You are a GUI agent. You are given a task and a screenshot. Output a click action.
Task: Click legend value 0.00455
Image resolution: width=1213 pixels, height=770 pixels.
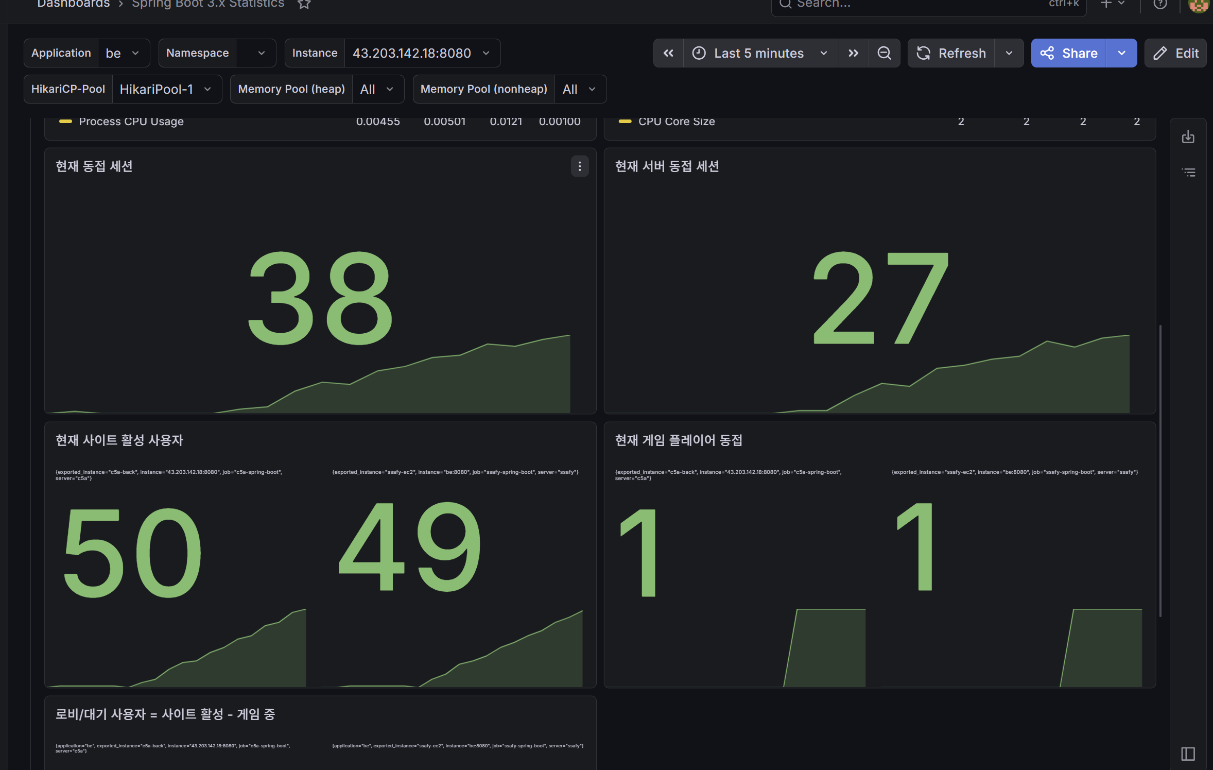[378, 122]
